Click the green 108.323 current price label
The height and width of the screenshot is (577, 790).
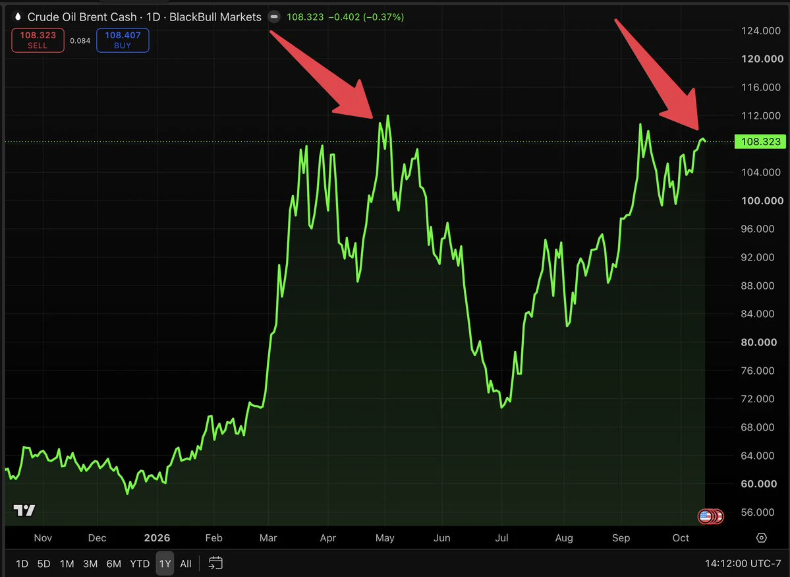(760, 142)
